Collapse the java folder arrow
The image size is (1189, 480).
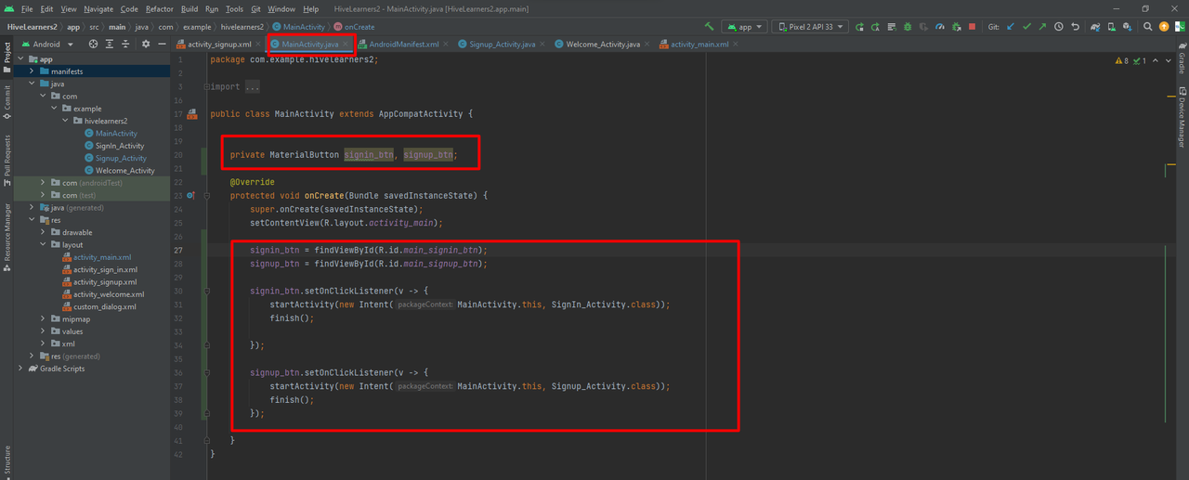[33, 84]
